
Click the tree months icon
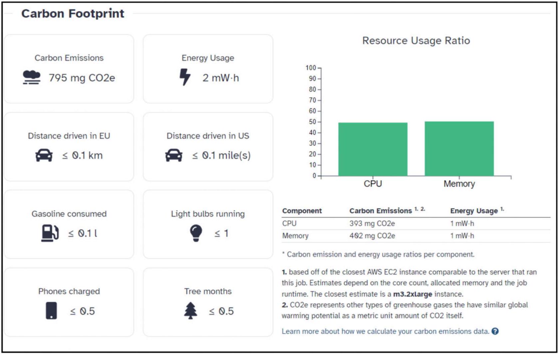[x=190, y=311]
